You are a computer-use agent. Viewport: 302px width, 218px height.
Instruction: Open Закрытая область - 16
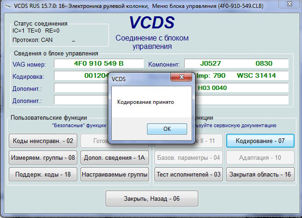click(x=260, y=174)
